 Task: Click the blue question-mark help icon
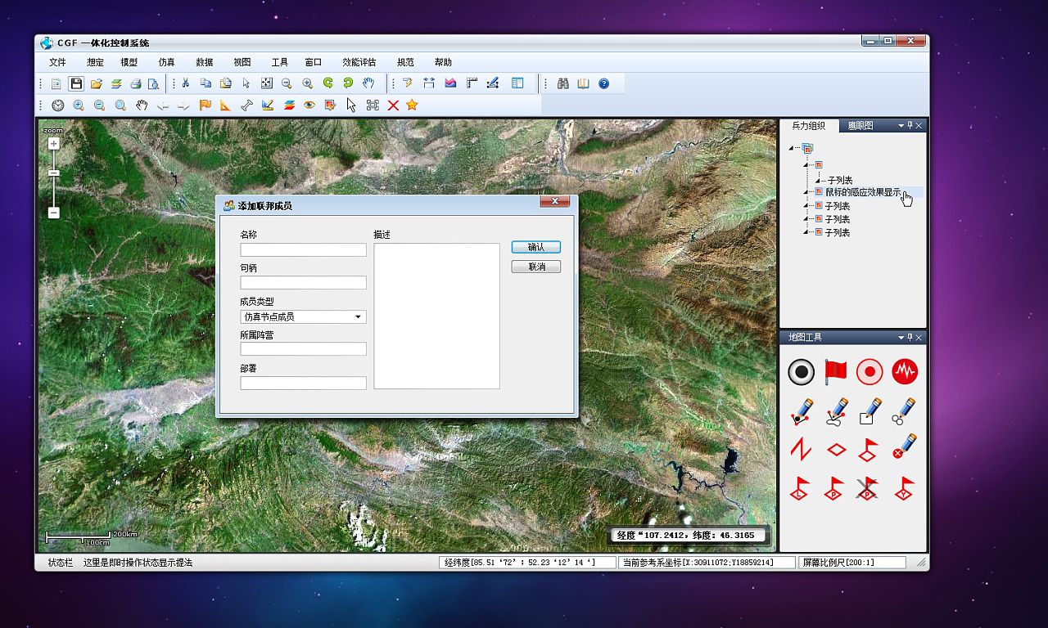pos(604,83)
